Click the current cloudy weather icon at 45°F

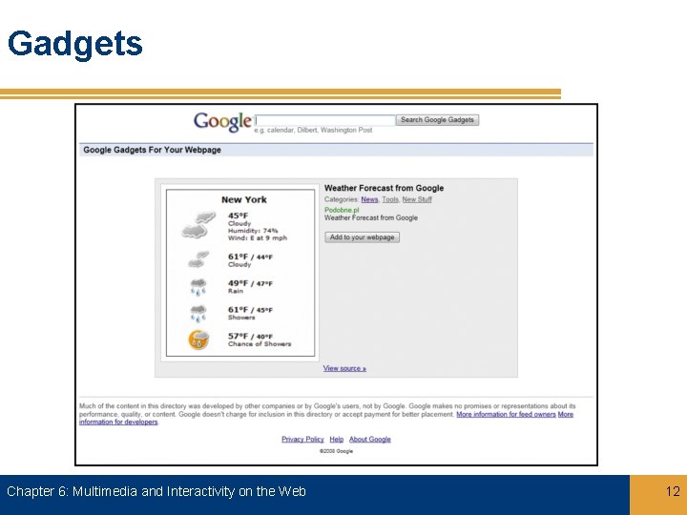(198, 225)
